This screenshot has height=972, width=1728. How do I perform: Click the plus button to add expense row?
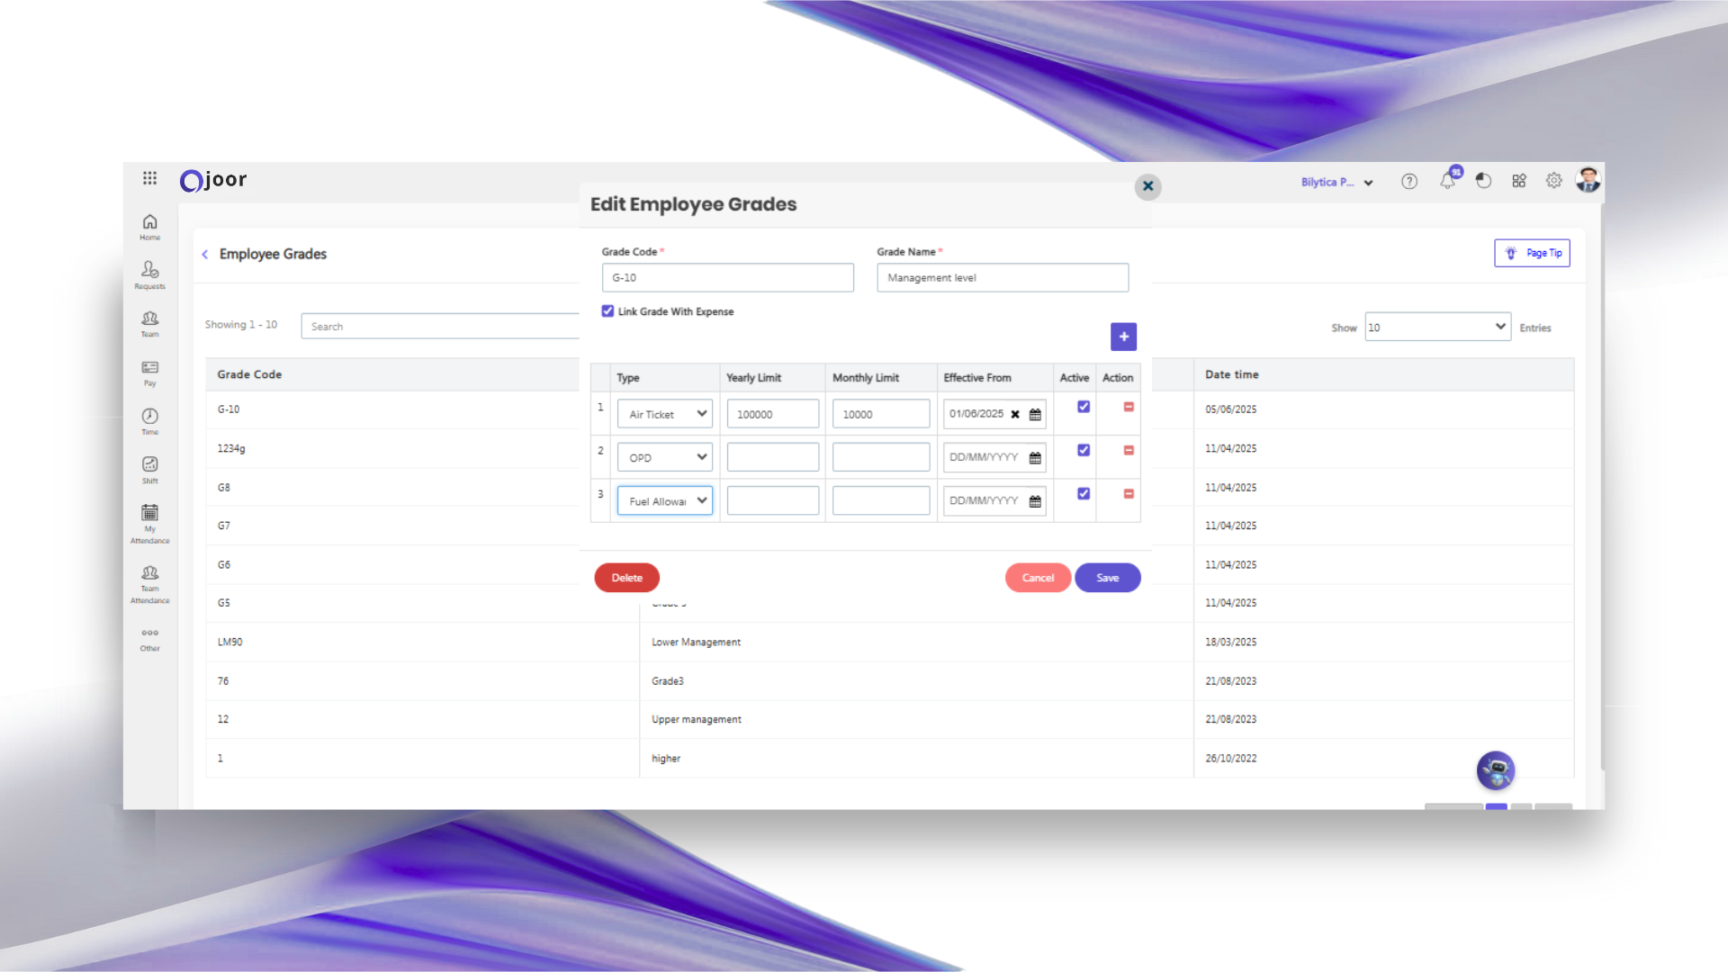point(1123,337)
